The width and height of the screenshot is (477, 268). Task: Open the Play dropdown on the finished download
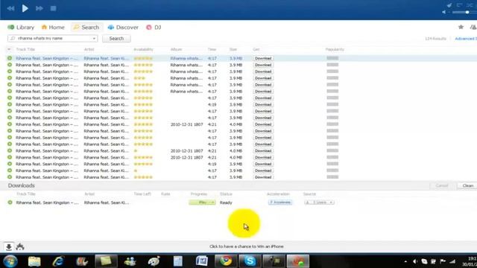[x=212, y=202]
